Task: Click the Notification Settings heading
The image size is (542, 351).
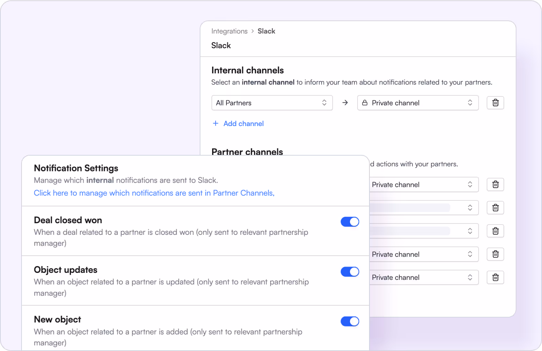Action: click(x=76, y=168)
